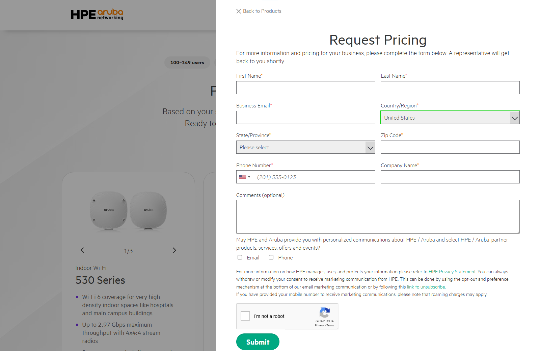Click the next arrow on product carousel
This screenshot has height=351, width=540.
[x=174, y=250]
